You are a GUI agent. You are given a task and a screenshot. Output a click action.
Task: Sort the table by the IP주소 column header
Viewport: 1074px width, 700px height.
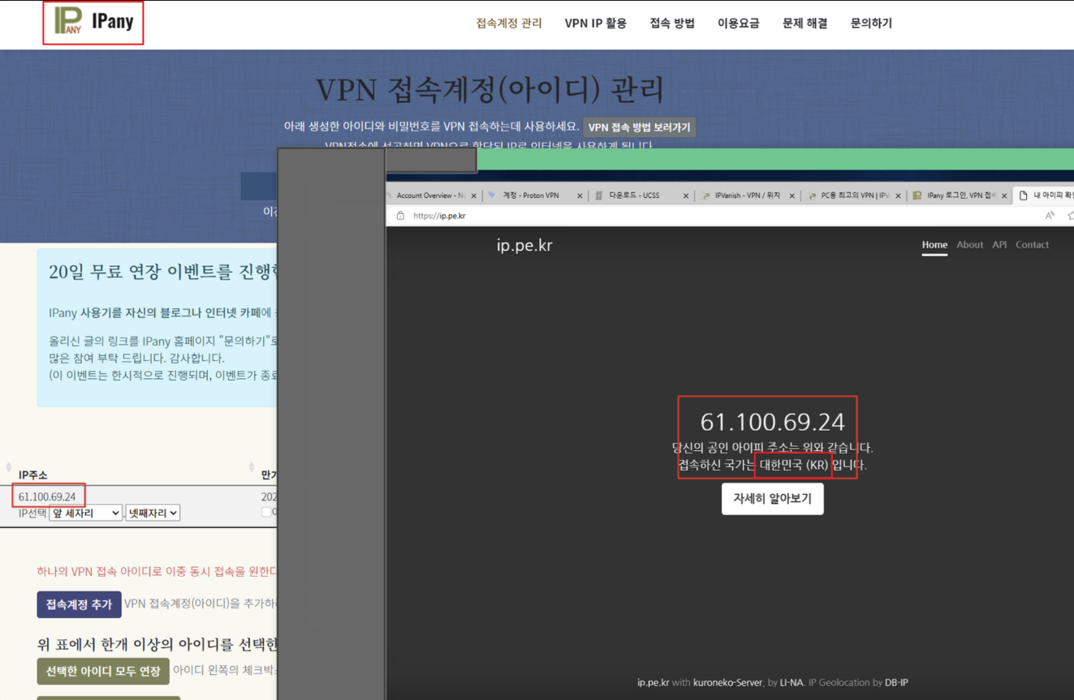(33, 475)
